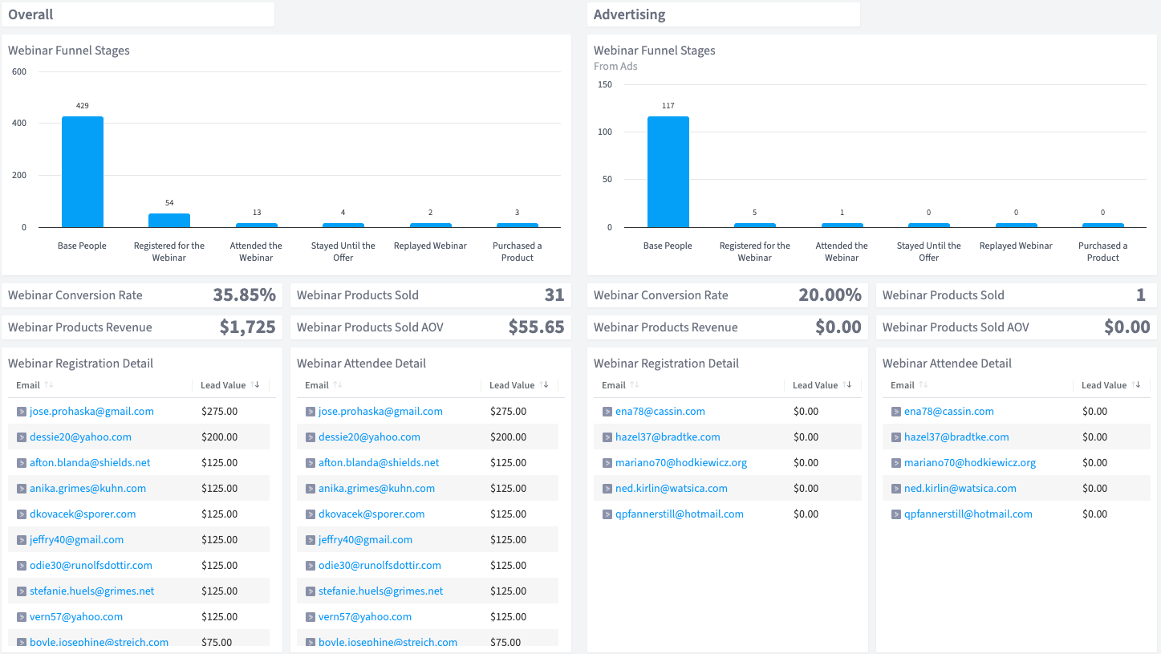Viewport: 1161px width, 654px height.
Task: Open qpfannerstill@hotmail.com link in Advertising Attendee Detail
Action: click(x=968, y=514)
